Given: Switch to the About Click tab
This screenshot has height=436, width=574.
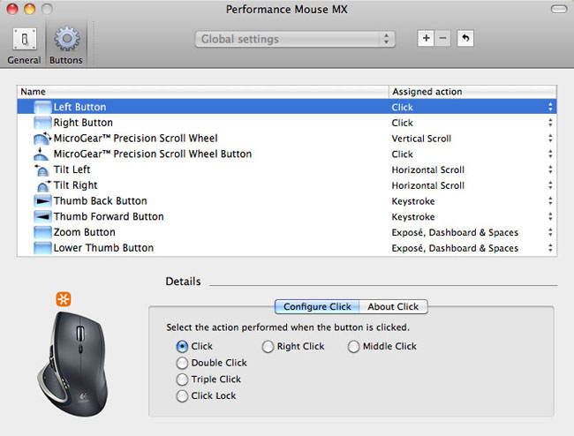Looking at the screenshot, I should tap(393, 306).
